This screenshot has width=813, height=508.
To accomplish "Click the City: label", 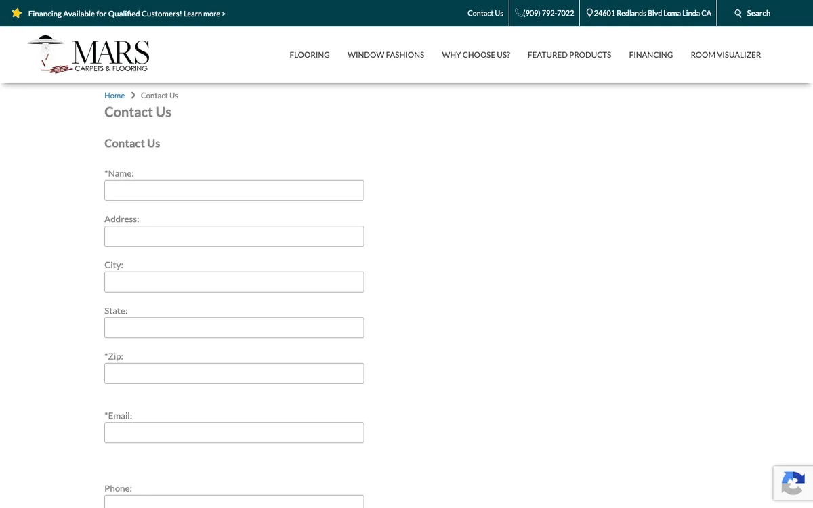I will coord(114,265).
